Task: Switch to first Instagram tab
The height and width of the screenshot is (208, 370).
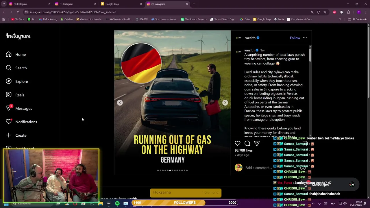Action: coord(29,4)
